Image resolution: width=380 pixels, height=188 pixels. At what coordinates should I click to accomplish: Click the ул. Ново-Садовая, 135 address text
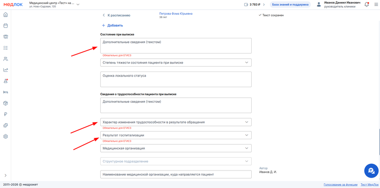pos(42,7)
